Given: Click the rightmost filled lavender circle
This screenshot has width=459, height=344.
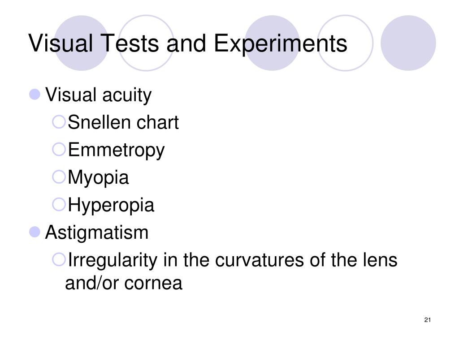Looking at the screenshot, I should (x=408, y=43).
